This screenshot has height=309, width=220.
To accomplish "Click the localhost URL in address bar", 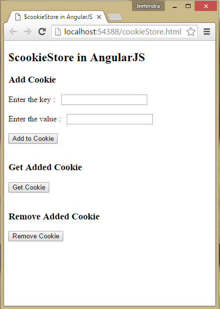I will tap(122, 31).
